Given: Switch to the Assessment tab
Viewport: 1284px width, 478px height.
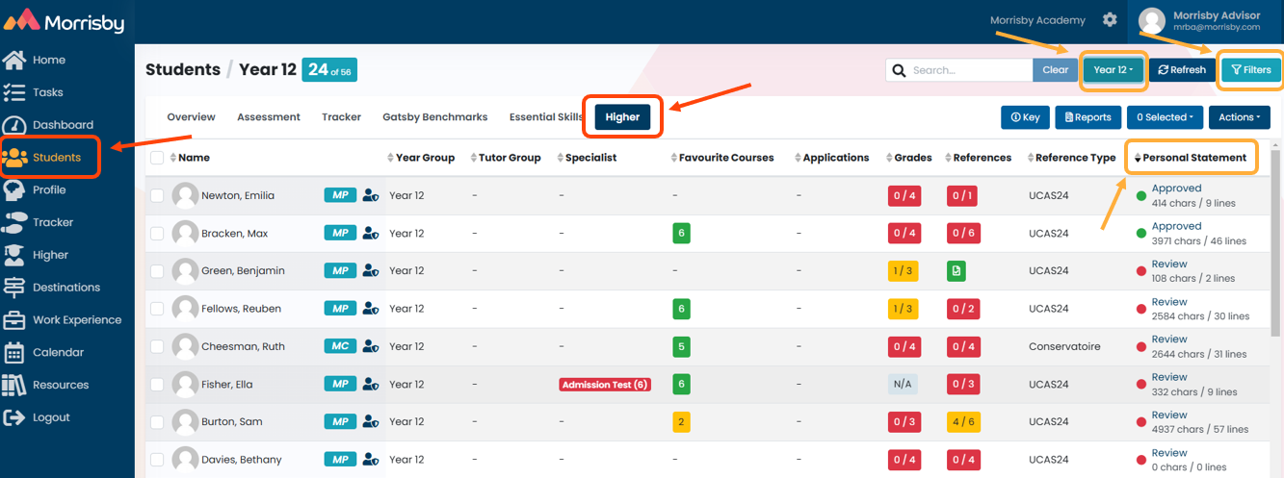Looking at the screenshot, I should tap(269, 117).
